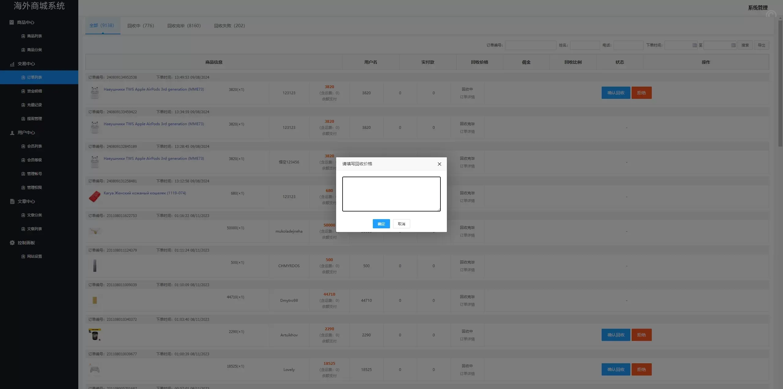Click 订单详情 link for first order
This screenshot has height=389, width=783.
[x=467, y=97]
